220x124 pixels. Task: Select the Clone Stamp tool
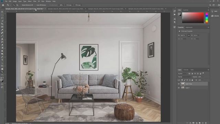click(2, 39)
